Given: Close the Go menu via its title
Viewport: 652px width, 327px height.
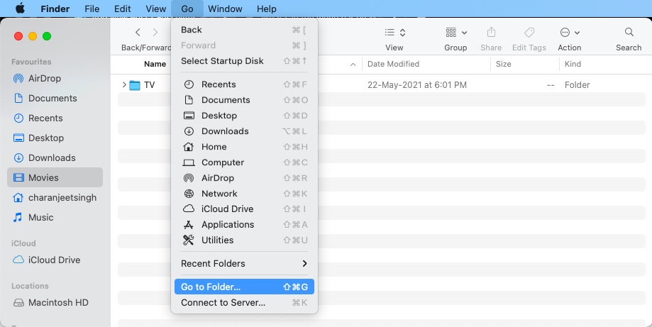Looking at the screenshot, I should pyautogui.click(x=187, y=9).
